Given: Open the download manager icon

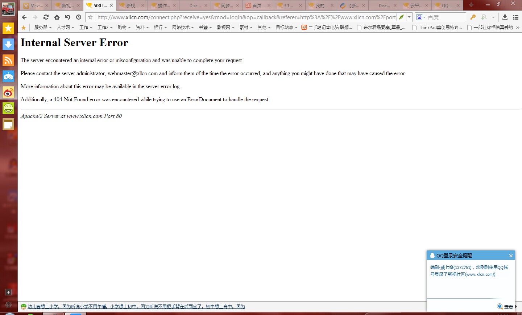Looking at the screenshot, I should click(505, 17).
